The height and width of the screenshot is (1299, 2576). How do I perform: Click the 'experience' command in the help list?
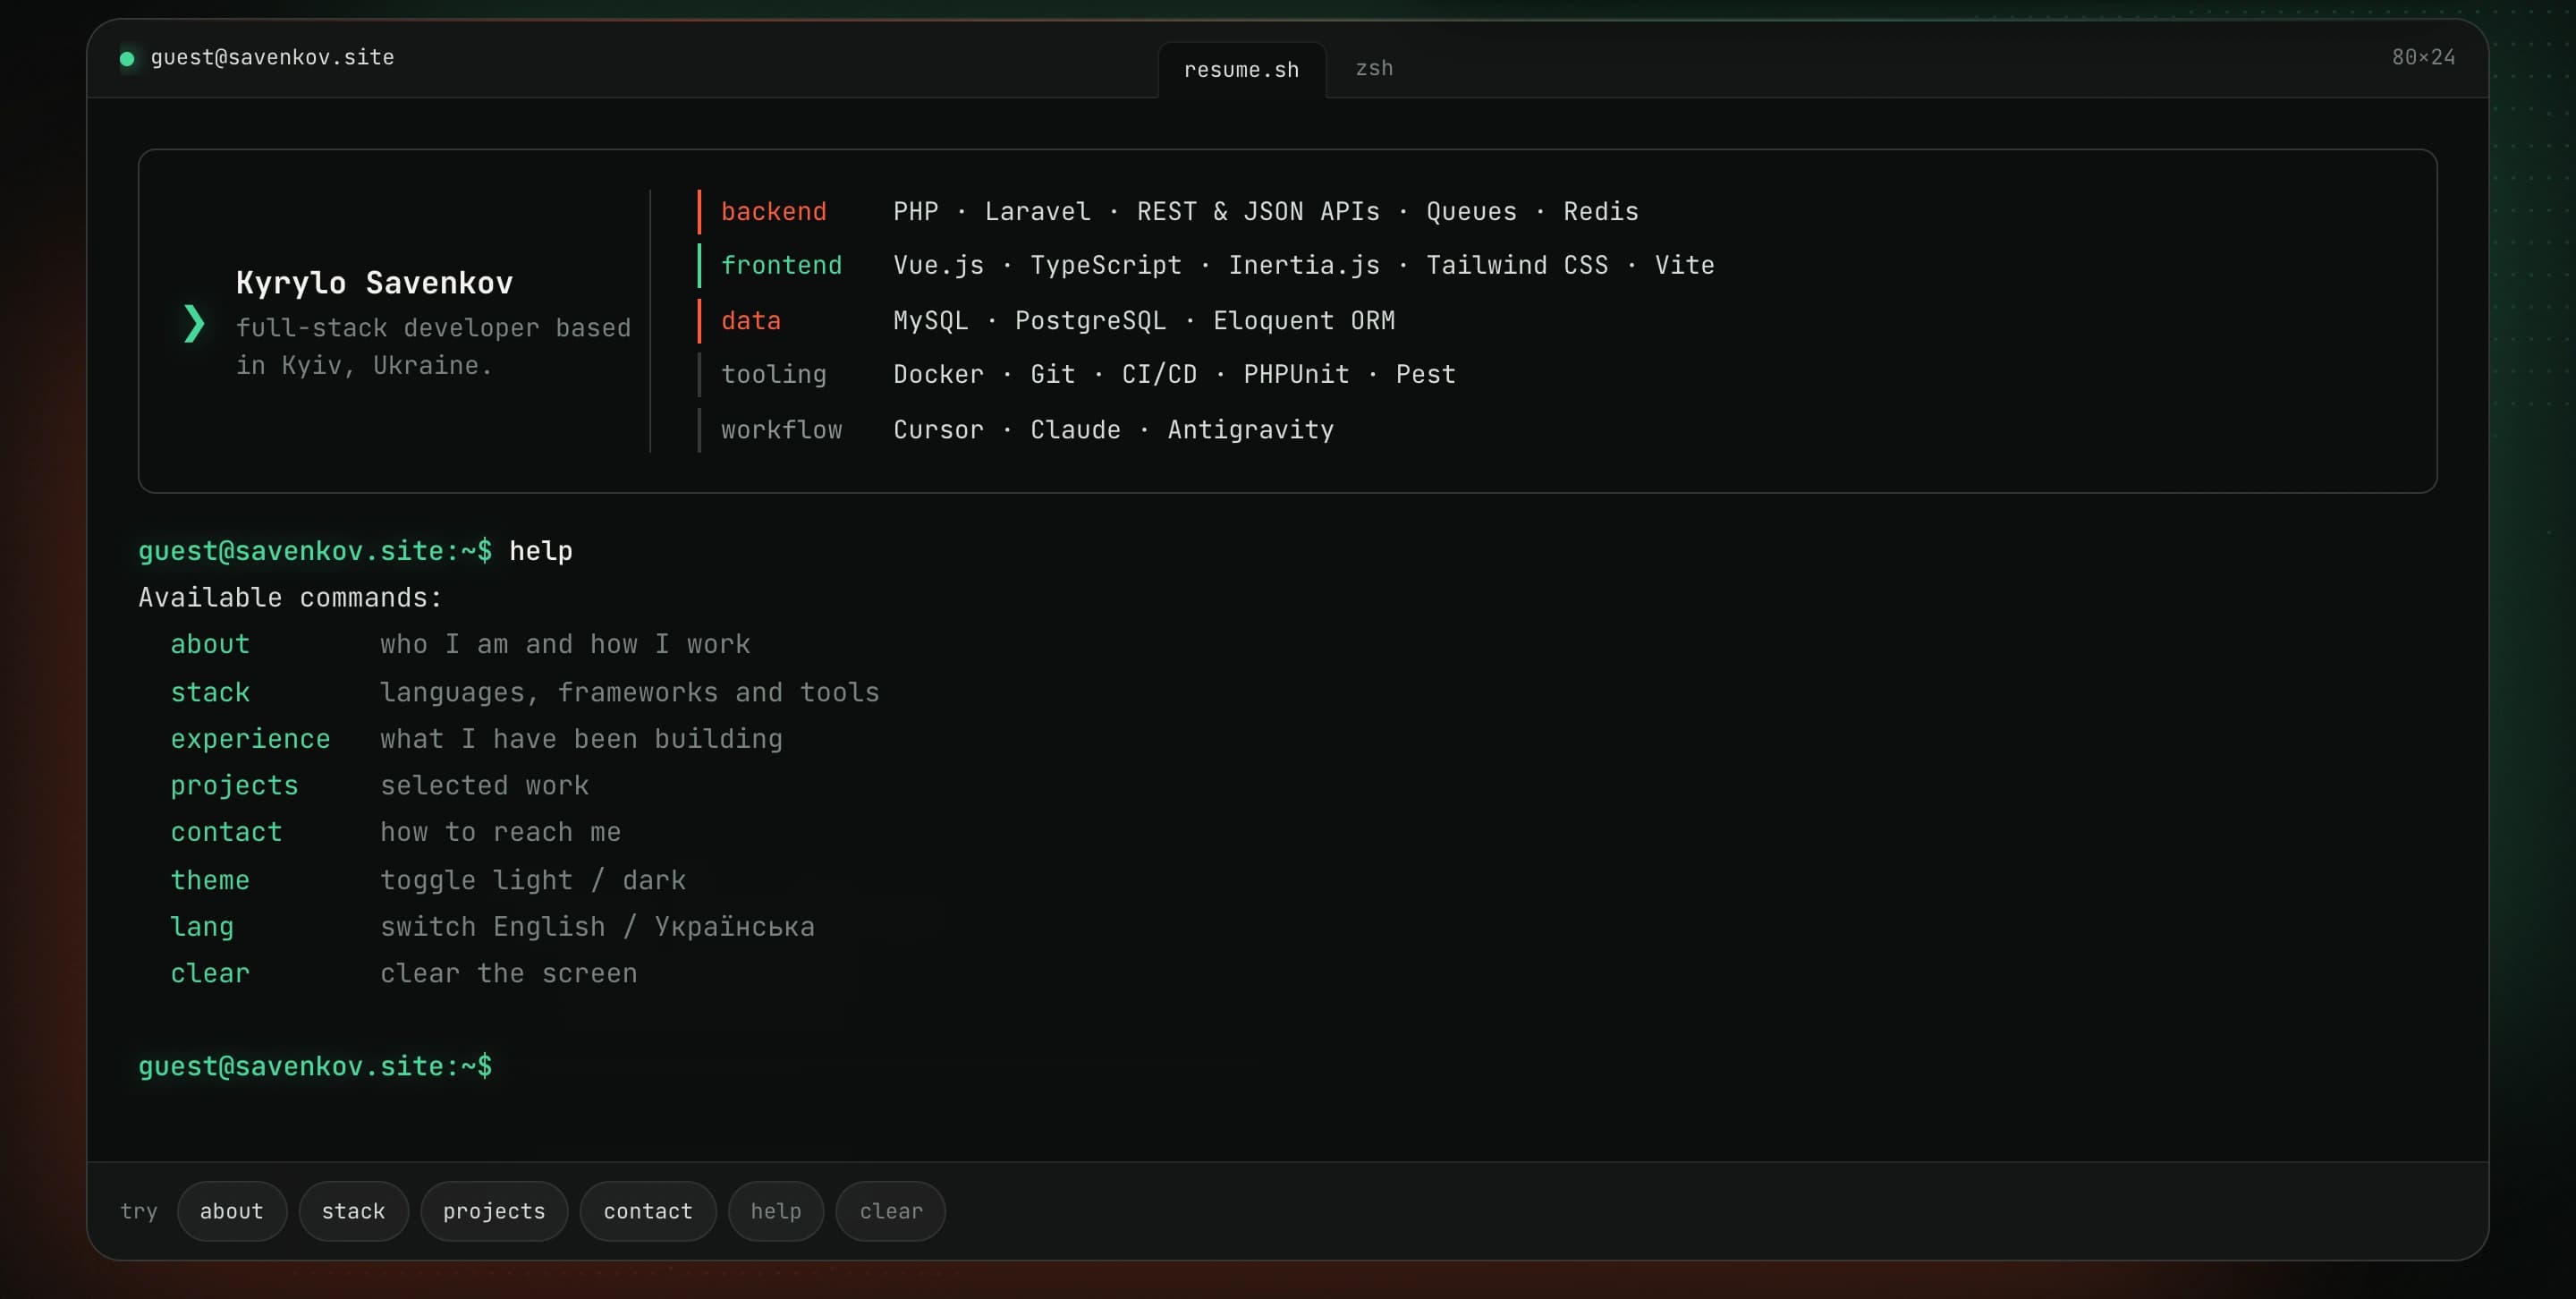(x=250, y=739)
